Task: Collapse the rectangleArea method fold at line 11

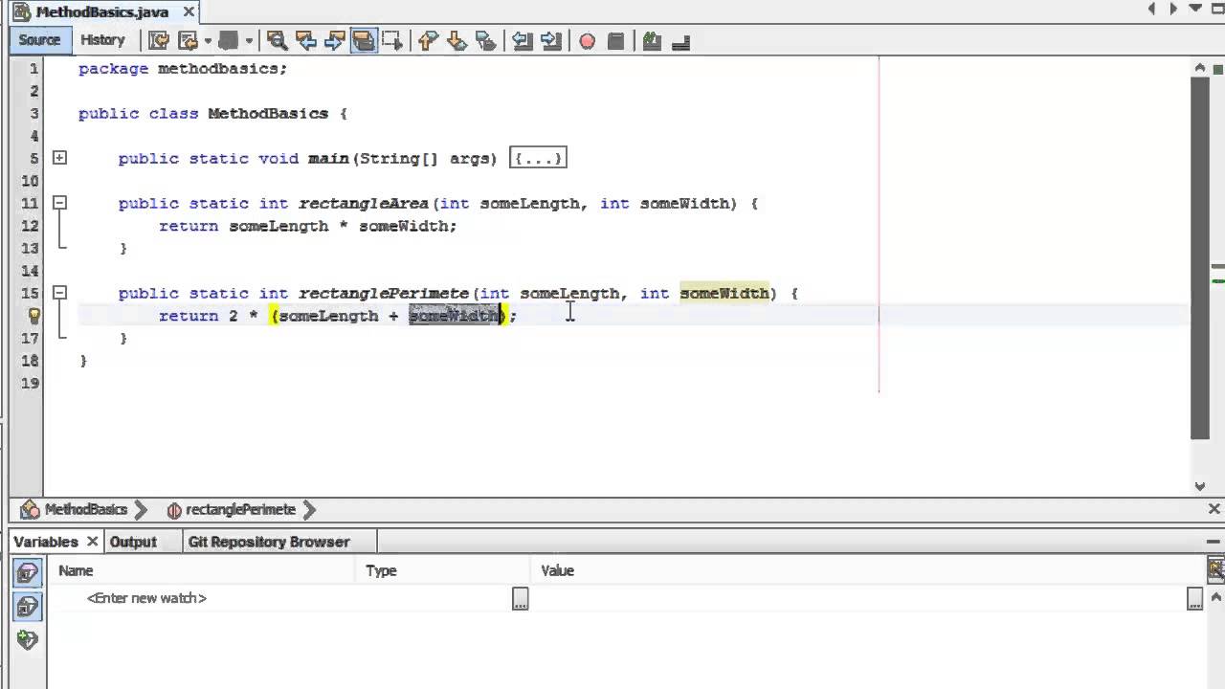Action: tap(59, 203)
